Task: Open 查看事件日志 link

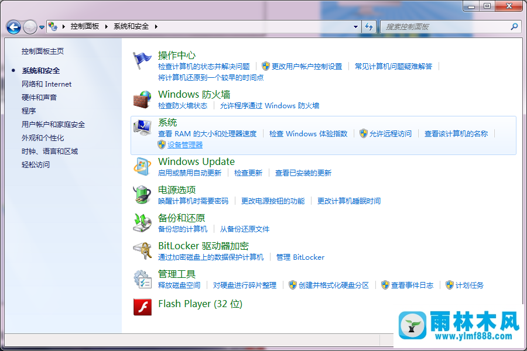Action: coord(412,285)
